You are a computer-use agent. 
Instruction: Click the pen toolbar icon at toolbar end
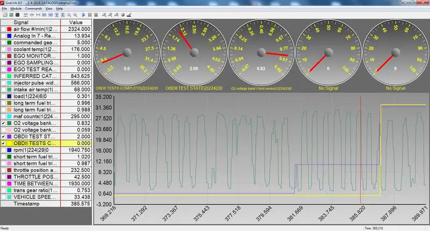pos(129,15)
